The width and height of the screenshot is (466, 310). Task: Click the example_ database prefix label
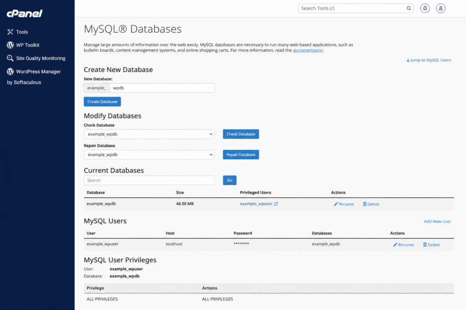[x=96, y=88]
